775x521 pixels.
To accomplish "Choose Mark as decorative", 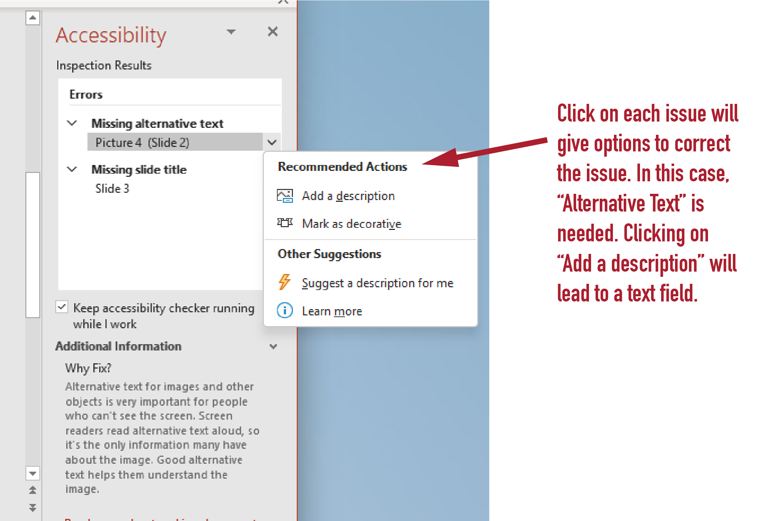I will (x=351, y=224).
